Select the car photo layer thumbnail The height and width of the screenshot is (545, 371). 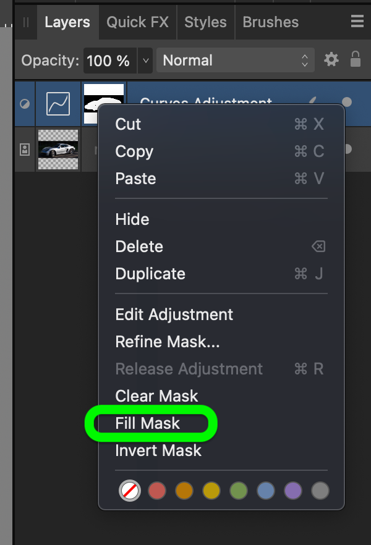(x=58, y=150)
